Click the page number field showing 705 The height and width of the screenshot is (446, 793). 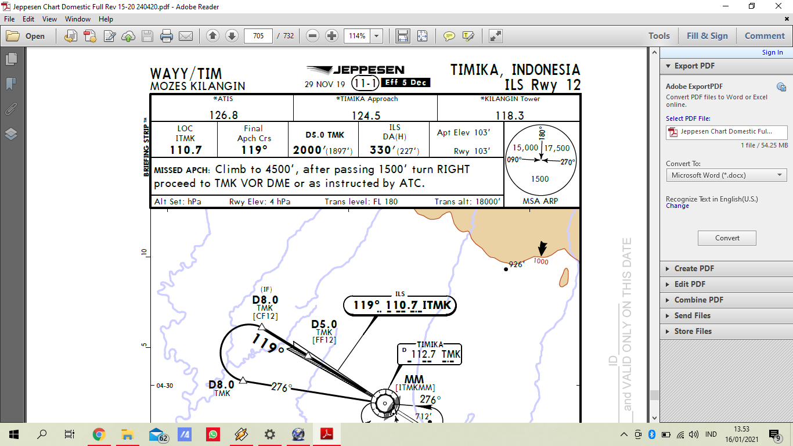click(x=258, y=35)
